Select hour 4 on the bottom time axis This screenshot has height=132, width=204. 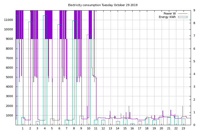[45, 128]
